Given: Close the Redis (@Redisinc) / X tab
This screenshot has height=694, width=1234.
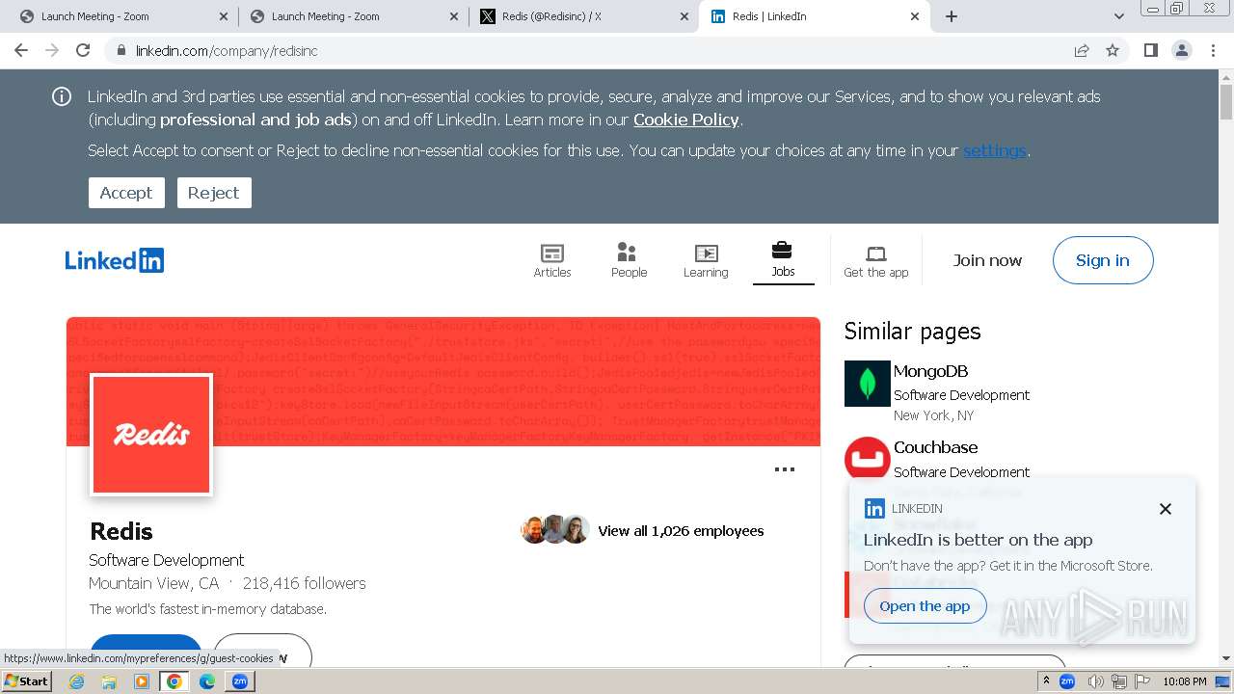Looking at the screenshot, I should point(684,16).
